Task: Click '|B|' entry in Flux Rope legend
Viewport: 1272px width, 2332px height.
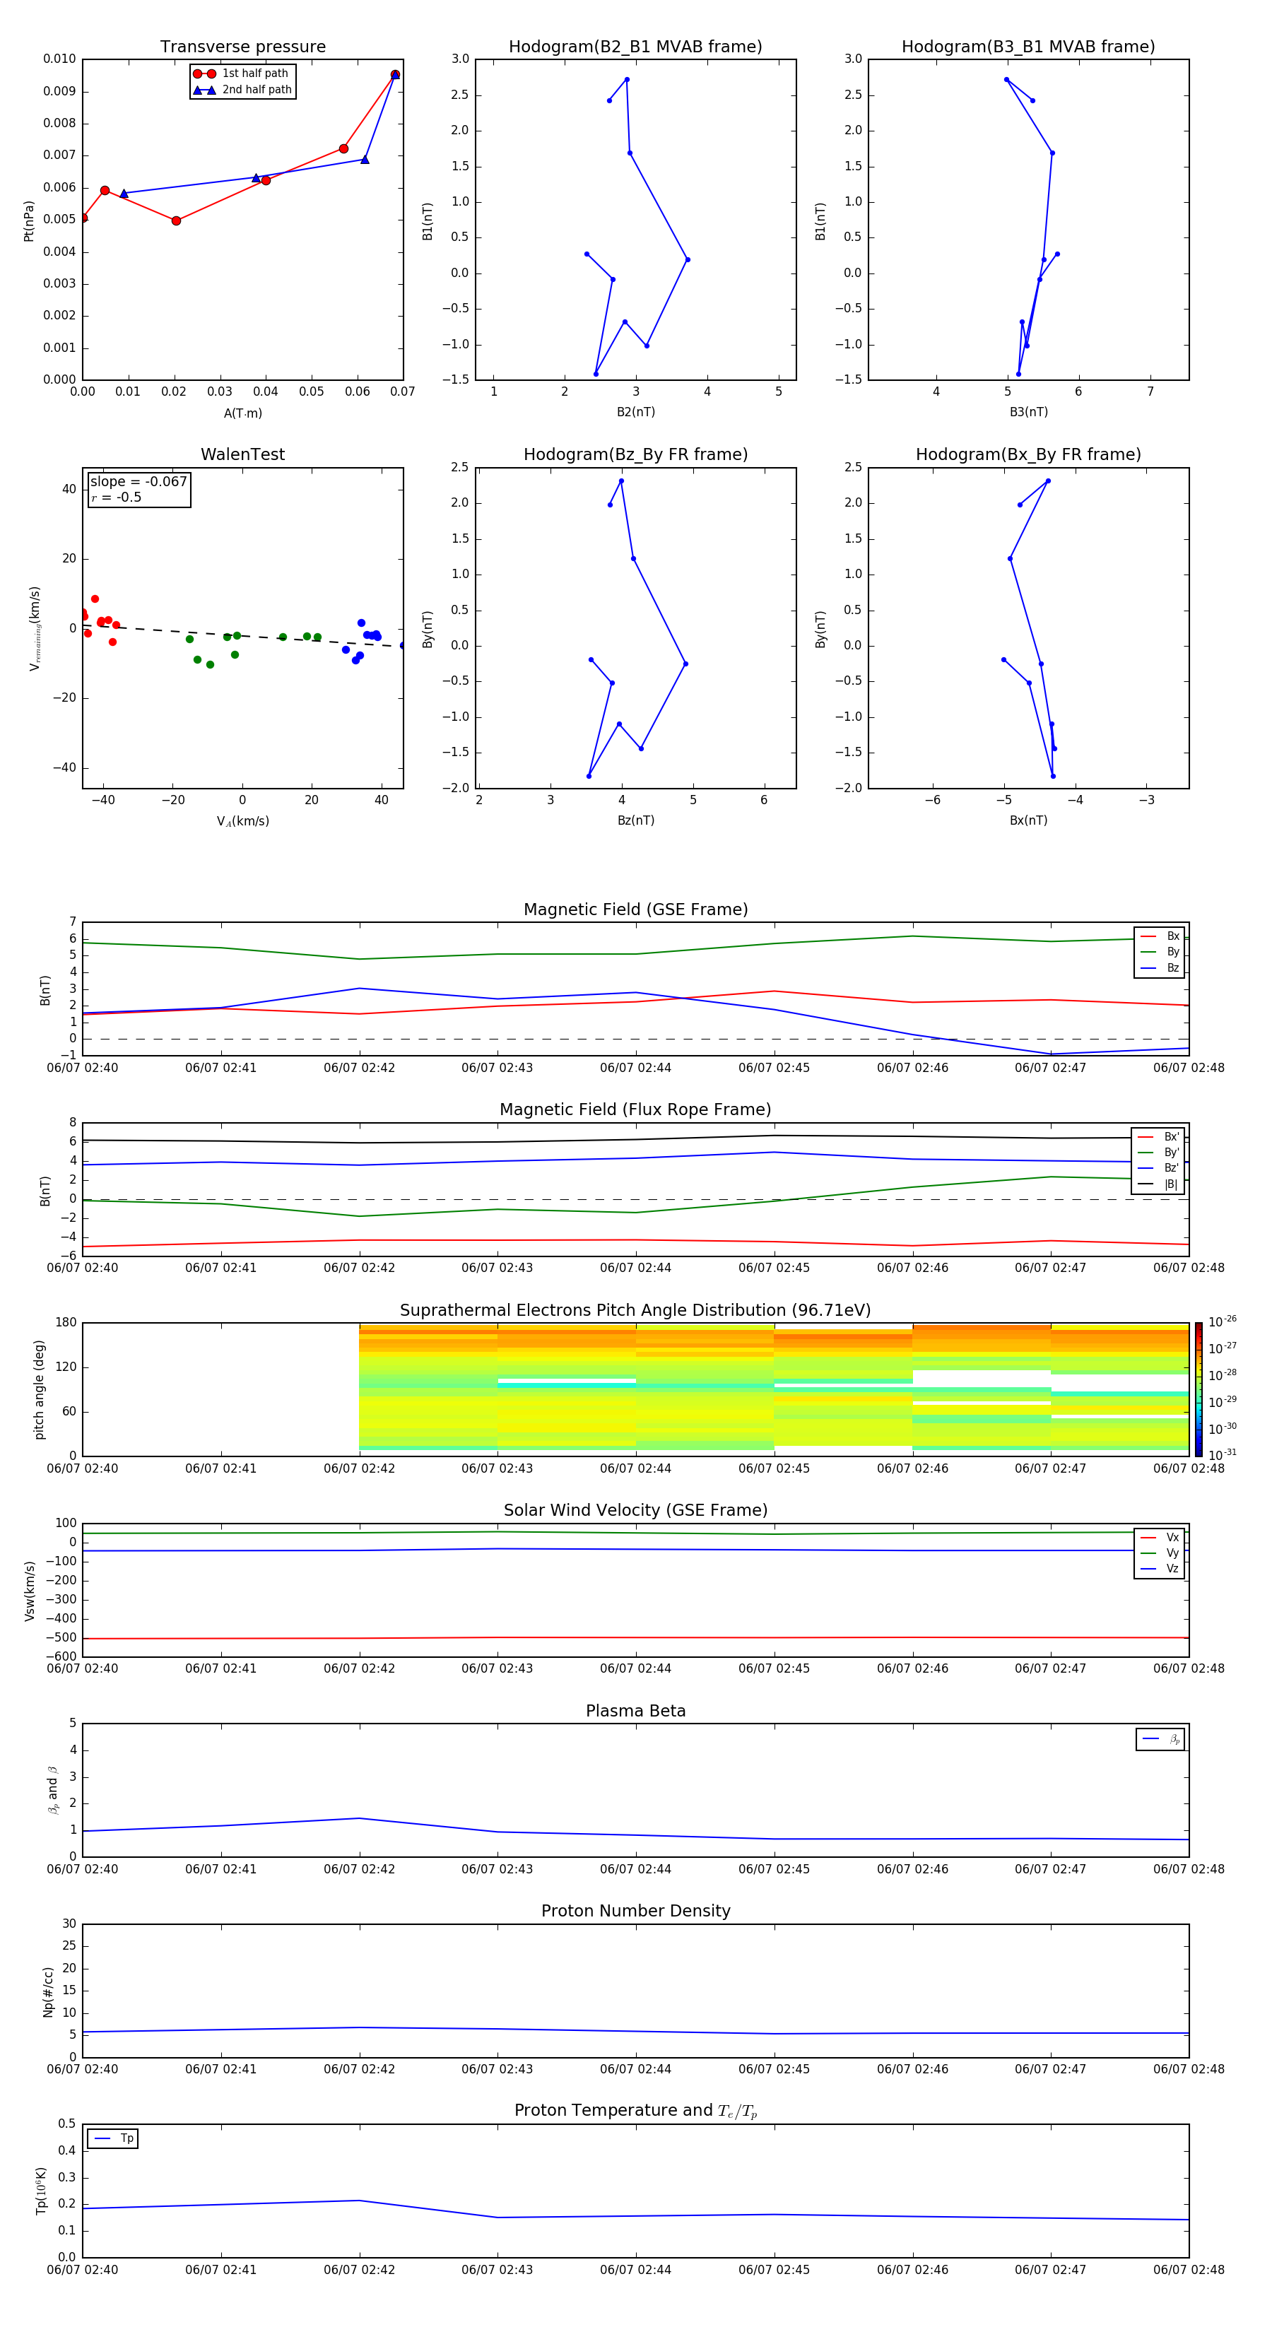Action: [x=1159, y=1184]
